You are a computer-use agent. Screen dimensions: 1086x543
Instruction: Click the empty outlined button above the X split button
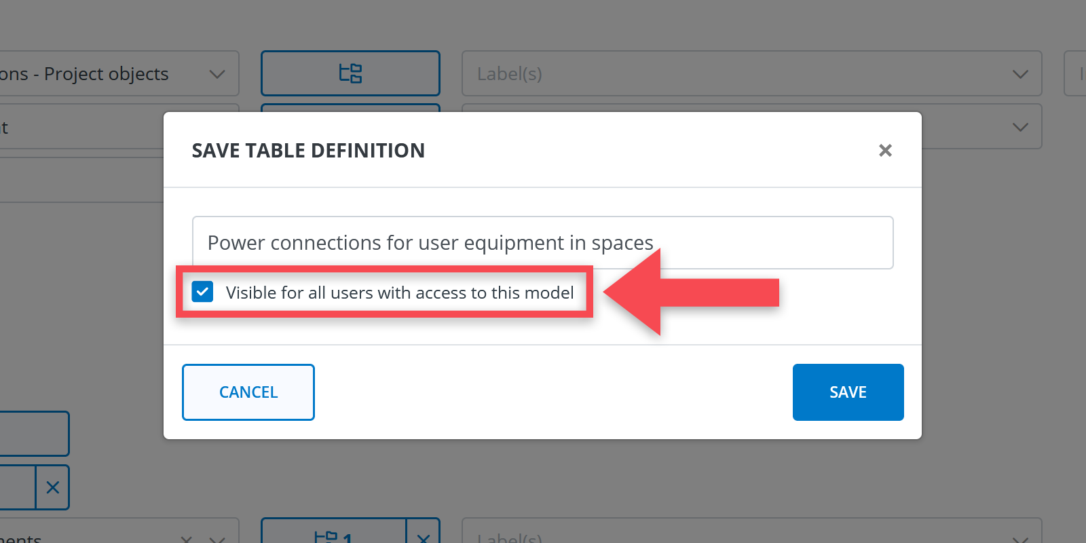click(34, 433)
